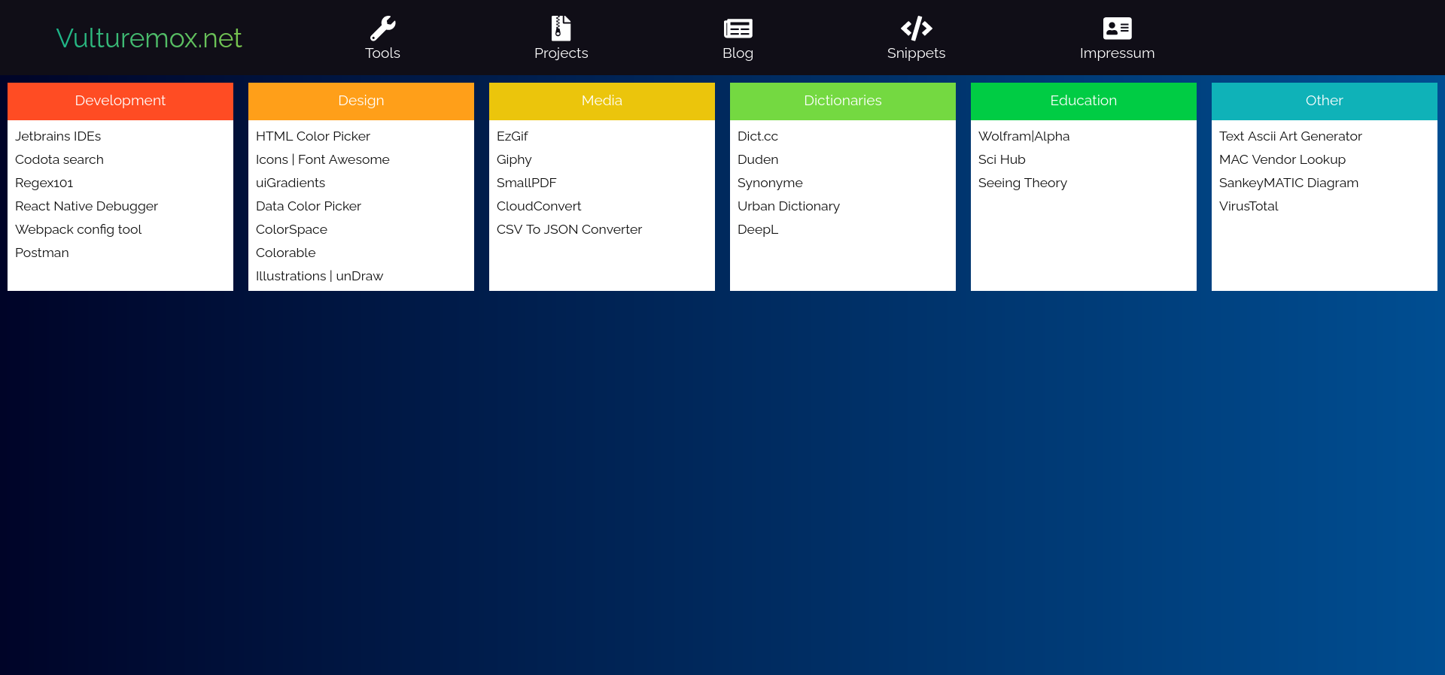The width and height of the screenshot is (1445, 675).
Task: Select the Media category header
Action: tap(602, 101)
